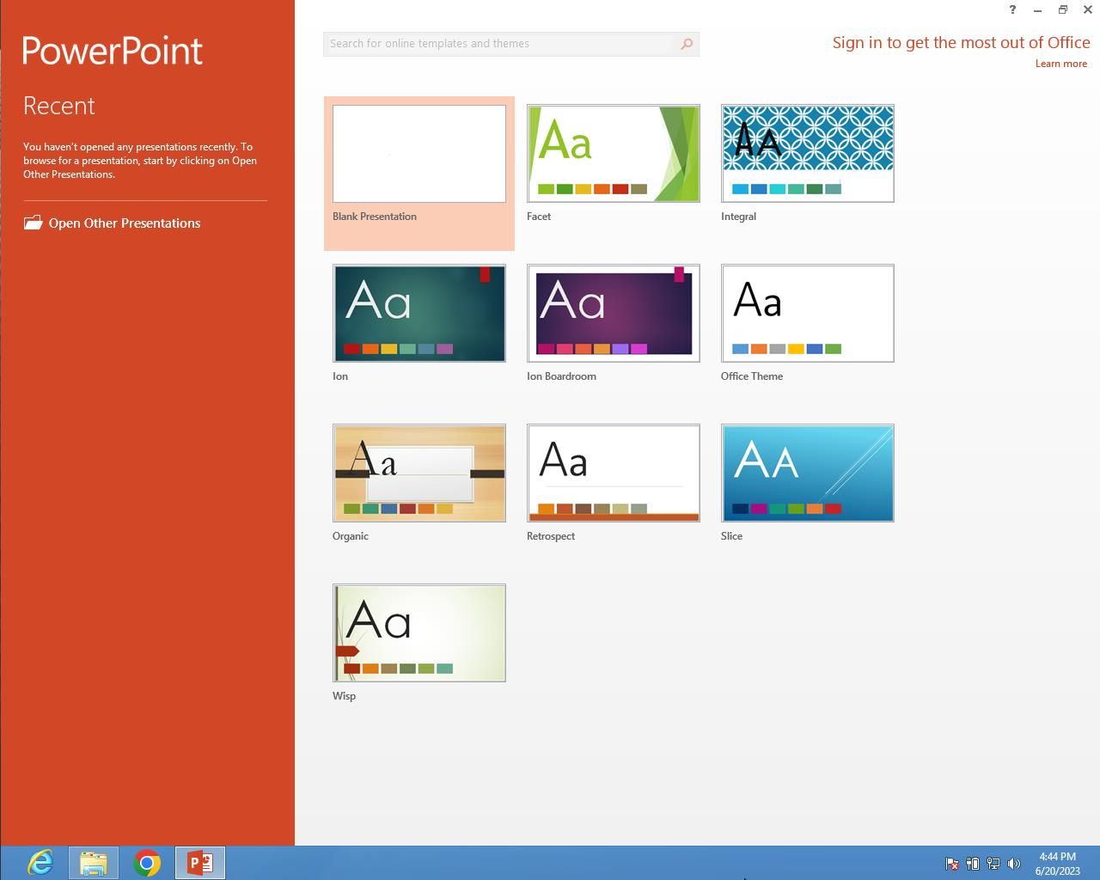1100x880 pixels.
Task: Select the Wisp theme thumbnail
Action: (419, 633)
